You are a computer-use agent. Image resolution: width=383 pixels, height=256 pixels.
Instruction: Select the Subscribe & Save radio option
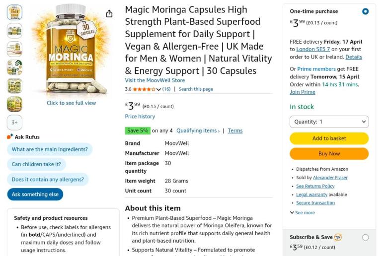[366, 238]
